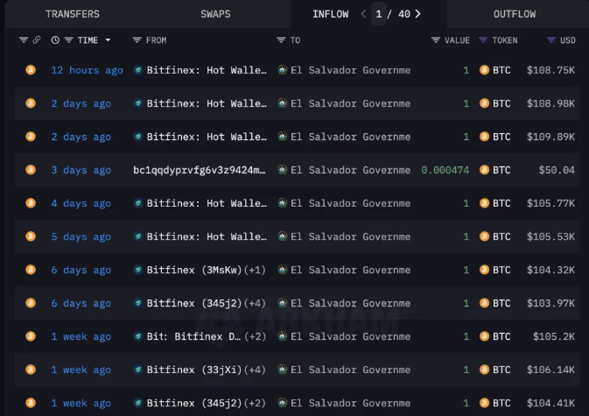589x416 pixels.
Task: Click BTC token icon in $106.14K row
Action: (484, 370)
